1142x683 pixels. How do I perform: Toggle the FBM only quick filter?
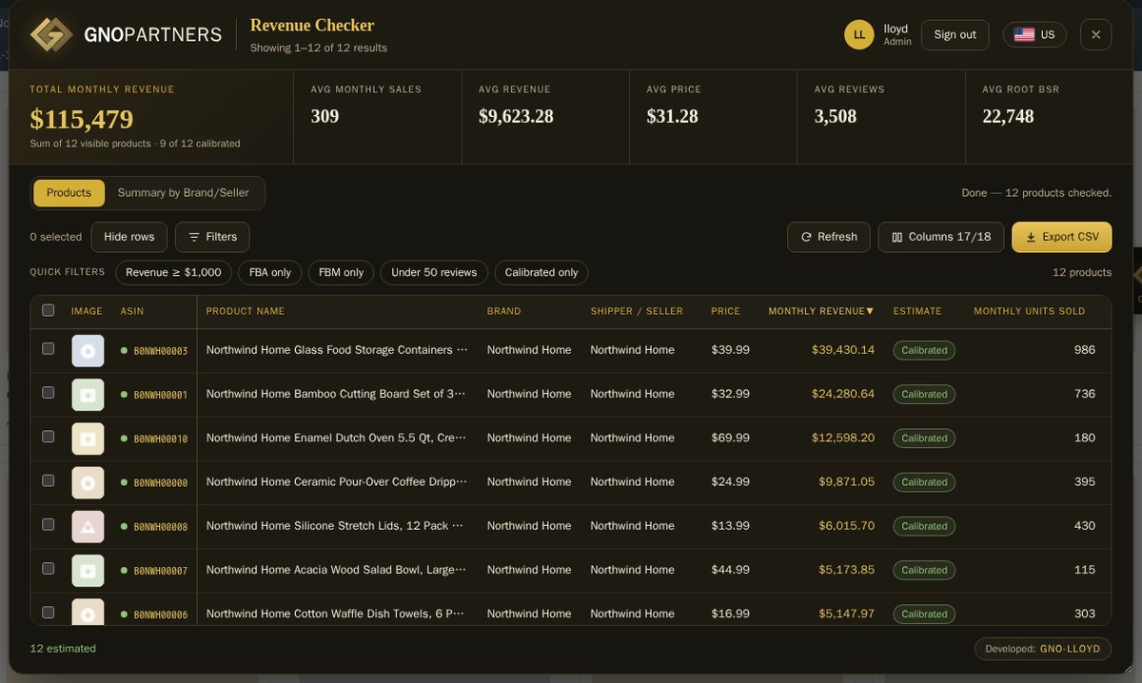tap(341, 272)
